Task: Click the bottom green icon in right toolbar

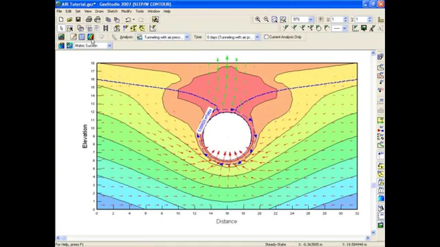Action: (x=381, y=225)
